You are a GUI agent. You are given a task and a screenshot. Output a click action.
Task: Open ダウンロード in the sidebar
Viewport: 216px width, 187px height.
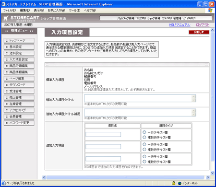pyautogui.click(x=19, y=85)
